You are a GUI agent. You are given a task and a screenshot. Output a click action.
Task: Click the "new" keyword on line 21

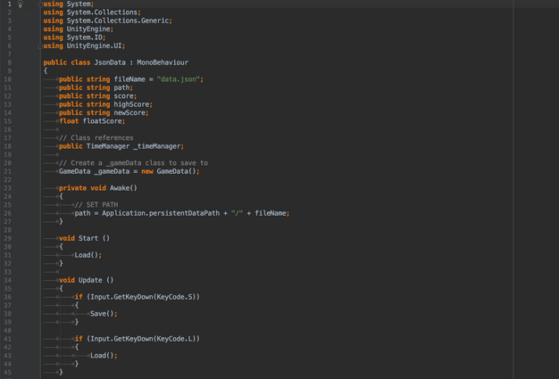(147, 171)
